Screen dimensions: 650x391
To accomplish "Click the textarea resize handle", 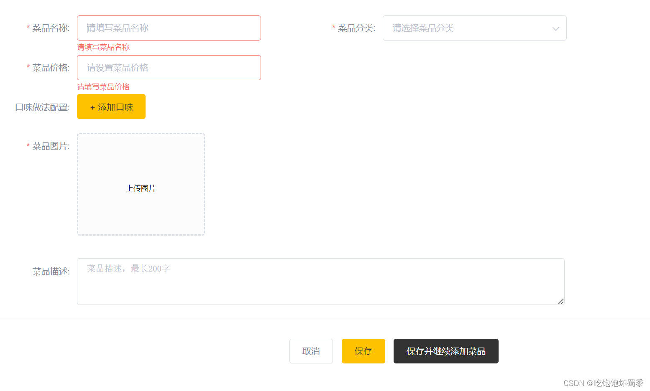I will tap(561, 301).
